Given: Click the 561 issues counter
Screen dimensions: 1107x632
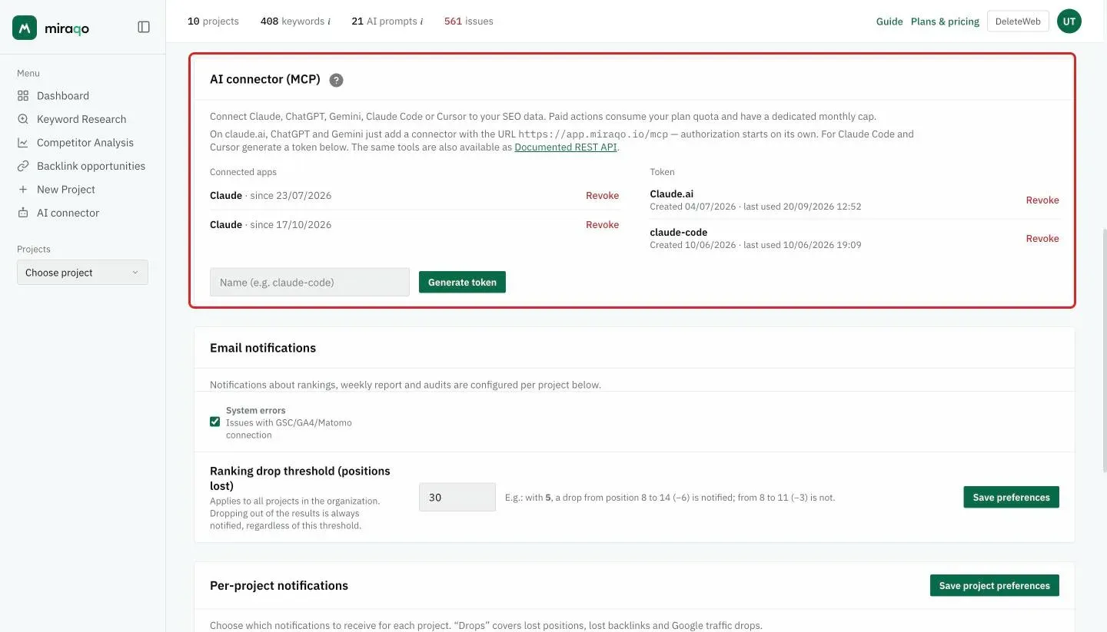Looking at the screenshot, I should pyautogui.click(x=469, y=22).
